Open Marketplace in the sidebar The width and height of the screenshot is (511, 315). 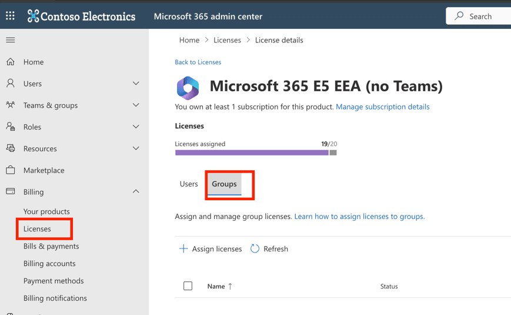(44, 170)
